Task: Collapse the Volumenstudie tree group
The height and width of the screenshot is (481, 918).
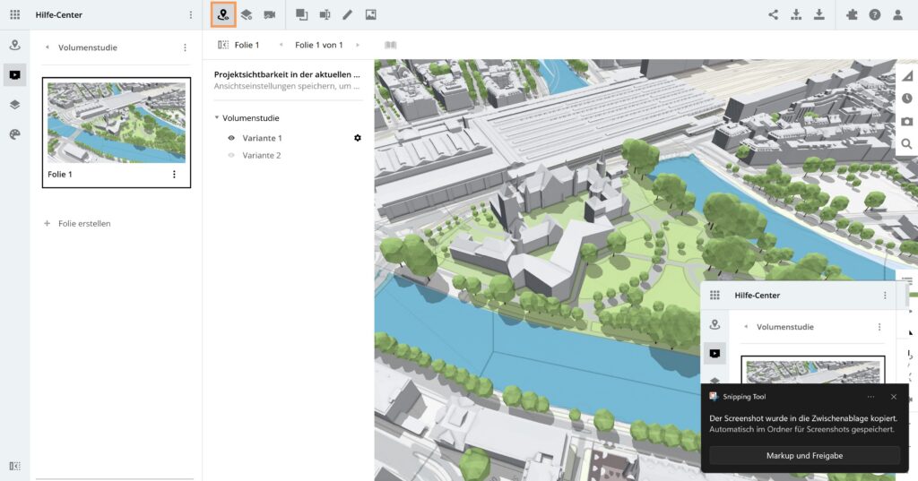Action: [217, 118]
